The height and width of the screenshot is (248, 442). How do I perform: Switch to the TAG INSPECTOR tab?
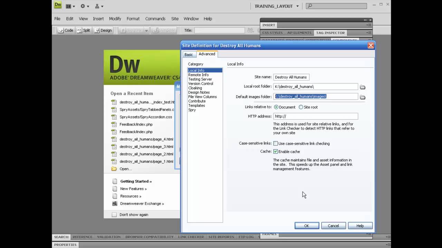click(x=330, y=33)
